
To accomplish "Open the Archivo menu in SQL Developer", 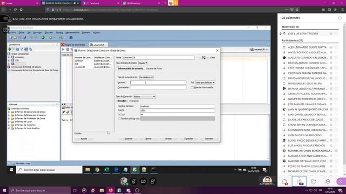I will (x=12, y=32).
